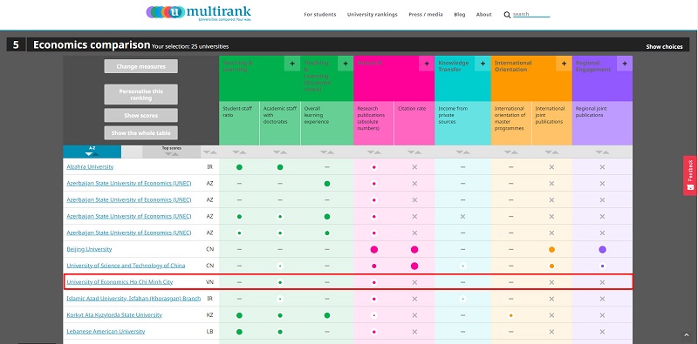The width and height of the screenshot is (698, 344).
Task: Click Ho Chi Minh City research publications dot
Action: pyautogui.click(x=374, y=282)
